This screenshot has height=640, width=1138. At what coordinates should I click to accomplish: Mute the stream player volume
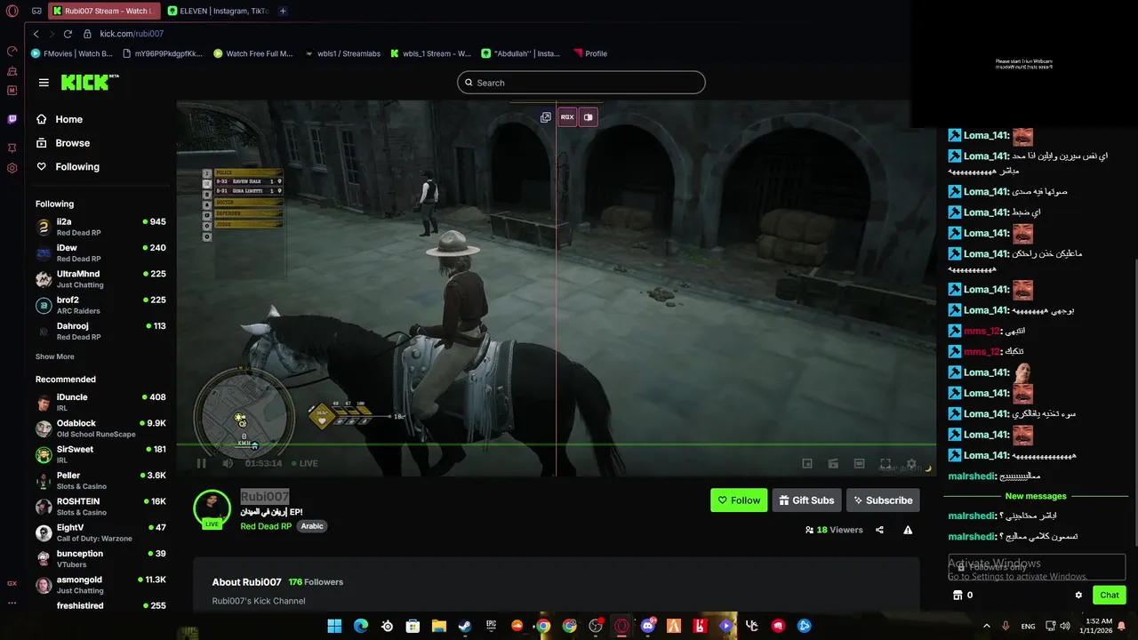(x=228, y=463)
